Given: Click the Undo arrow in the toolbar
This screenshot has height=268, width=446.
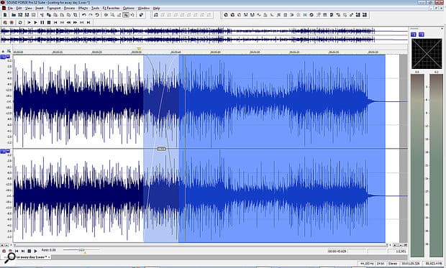Looking at the screenshot, I should point(84,15).
